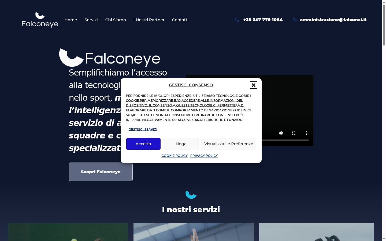Image resolution: width=386 pixels, height=241 pixels.
Task: Open the Privacy Policy link
Action: pos(204,156)
